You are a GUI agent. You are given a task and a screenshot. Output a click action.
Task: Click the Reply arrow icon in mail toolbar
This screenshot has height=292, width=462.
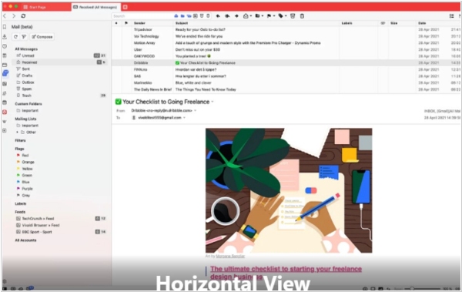pyautogui.click(x=218, y=16)
